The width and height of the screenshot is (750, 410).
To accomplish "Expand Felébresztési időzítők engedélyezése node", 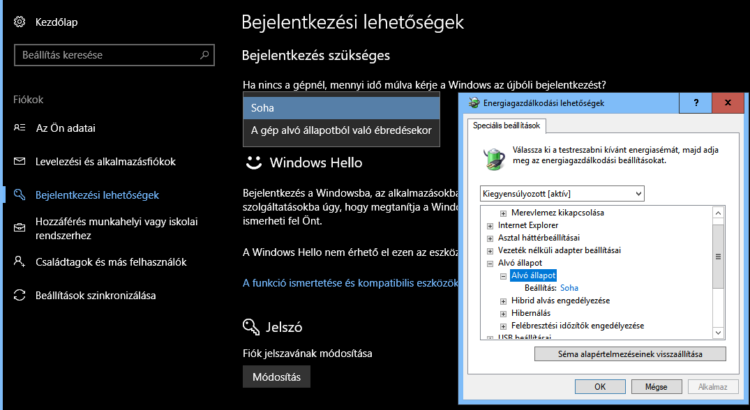I will tap(503, 326).
